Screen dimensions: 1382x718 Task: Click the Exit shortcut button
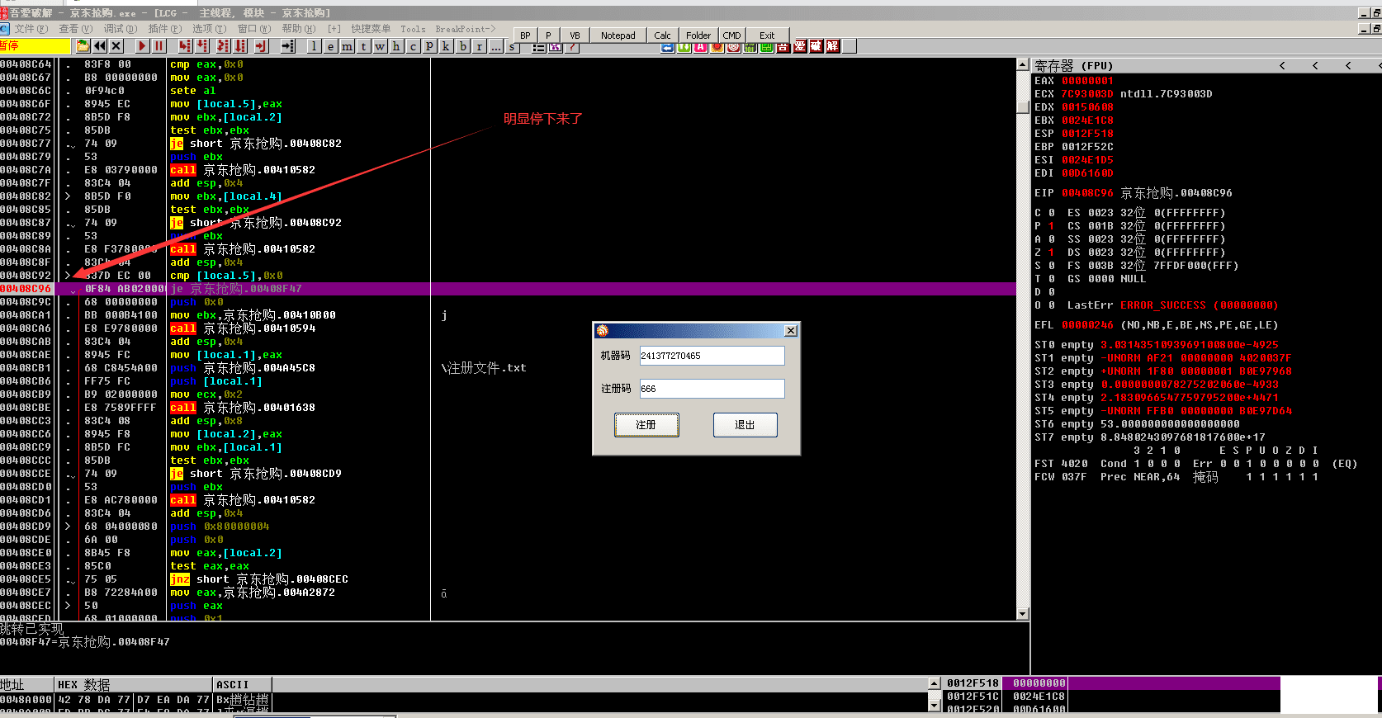coord(767,35)
